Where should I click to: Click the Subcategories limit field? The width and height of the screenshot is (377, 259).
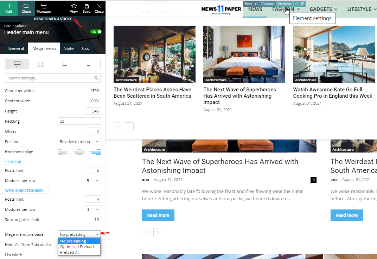coord(92,220)
